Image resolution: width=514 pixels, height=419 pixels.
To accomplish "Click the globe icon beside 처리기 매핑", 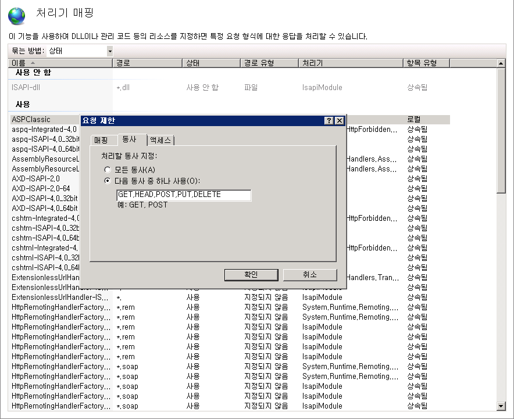I will [x=16, y=16].
